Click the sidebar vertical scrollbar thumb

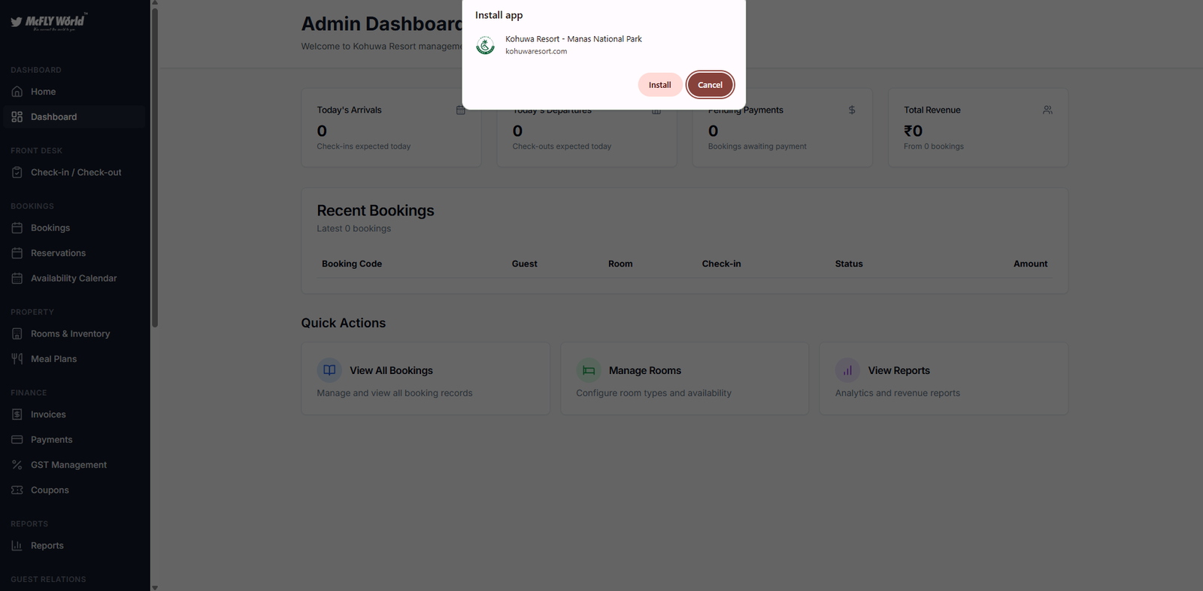click(155, 167)
